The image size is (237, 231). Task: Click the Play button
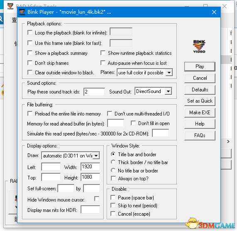(200, 66)
